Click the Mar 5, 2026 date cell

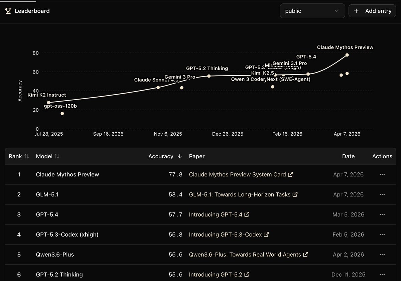click(x=348, y=215)
